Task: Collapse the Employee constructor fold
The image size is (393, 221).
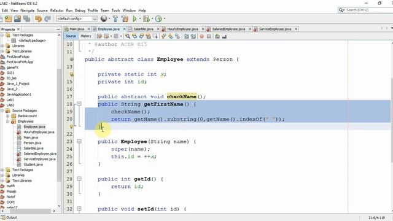Action: [79, 141]
